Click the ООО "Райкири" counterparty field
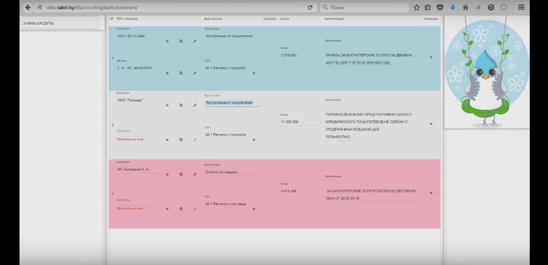548x265 pixels. [x=138, y=100]
